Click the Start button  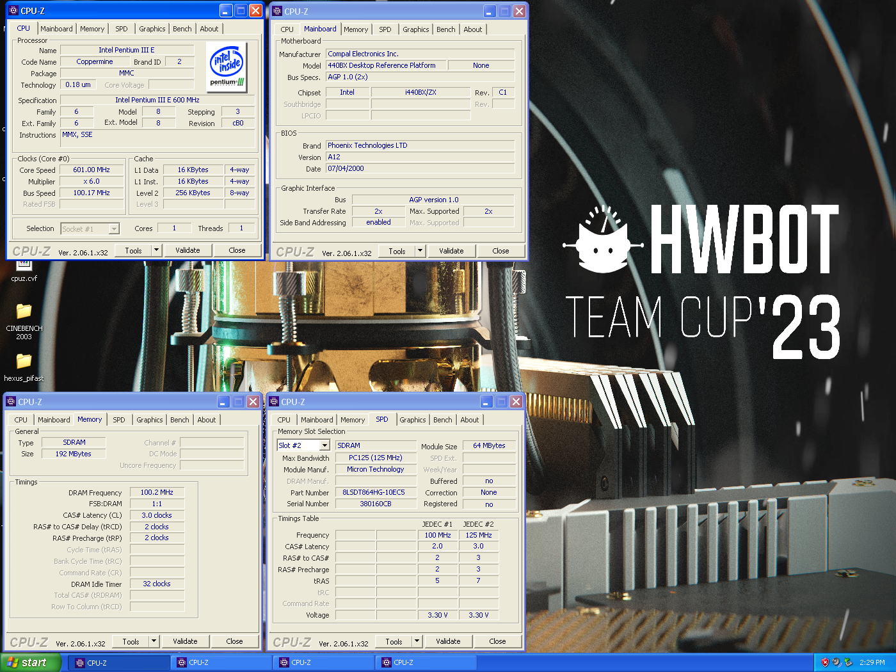tap(31, 662)
